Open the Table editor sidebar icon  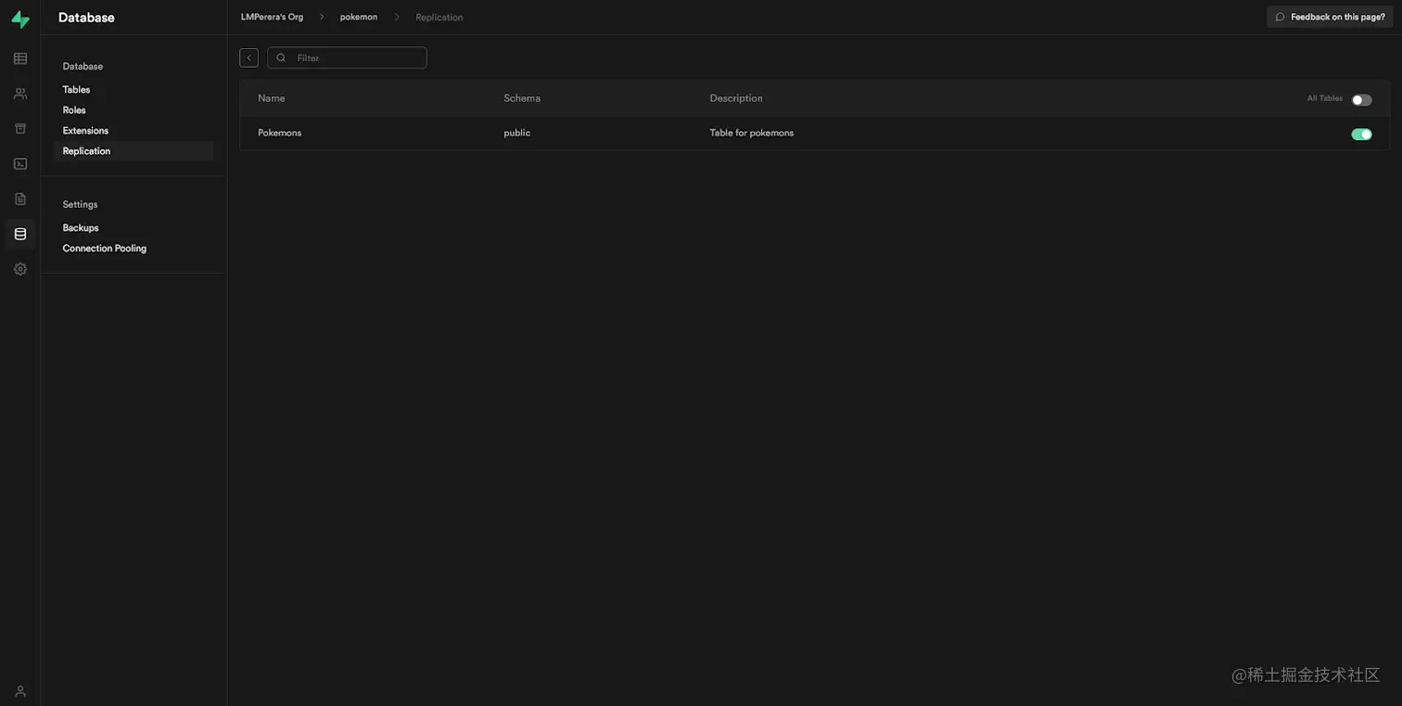coord(20,58)
